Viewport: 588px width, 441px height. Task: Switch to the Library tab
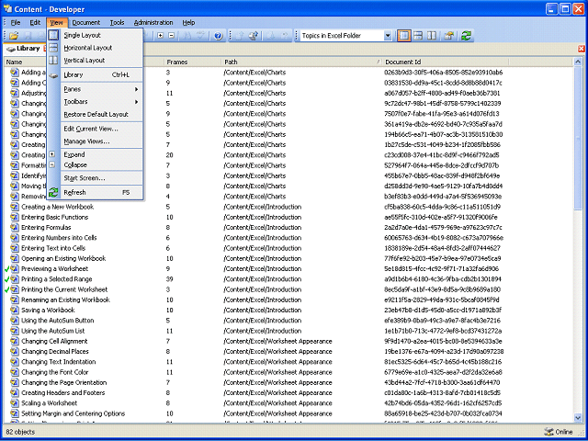click(x=23, y=49)
